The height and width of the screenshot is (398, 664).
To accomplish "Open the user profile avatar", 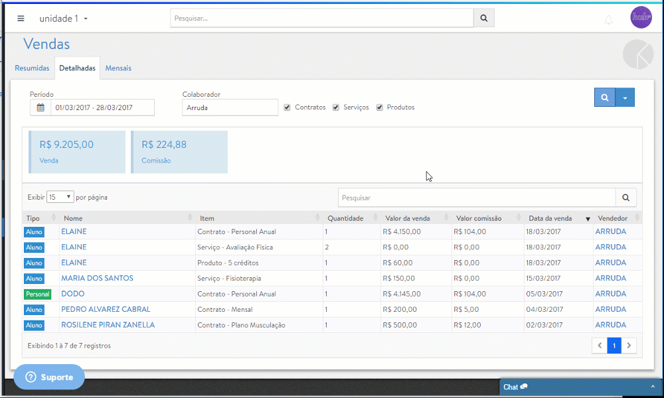I will (x=641, y=17).
